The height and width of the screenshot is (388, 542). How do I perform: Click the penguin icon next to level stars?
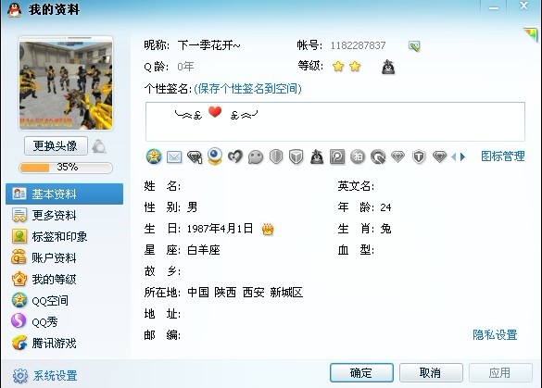pyautogui.click(x=388, y=67)
